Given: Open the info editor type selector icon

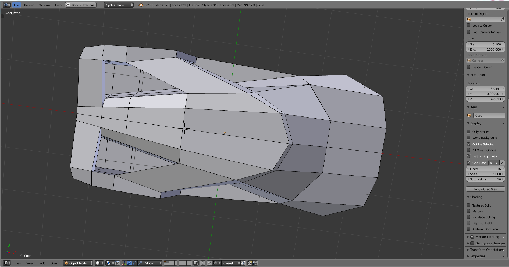Looking at the screenshot, I should click(x=7, y=5).
